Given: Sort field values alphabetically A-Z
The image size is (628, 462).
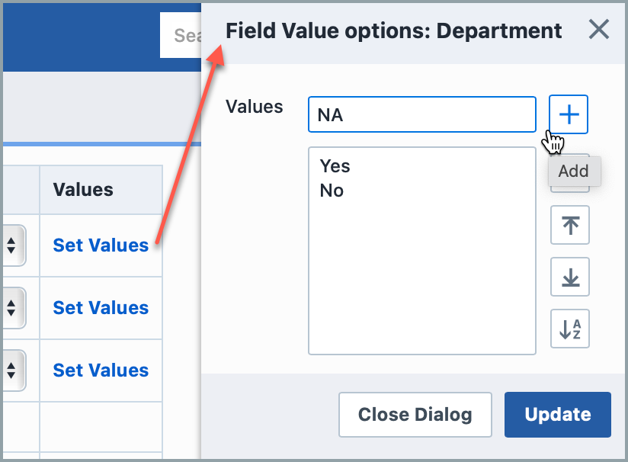Looking at the screenshot, I should pyautogui.click(x=569, y=329).
